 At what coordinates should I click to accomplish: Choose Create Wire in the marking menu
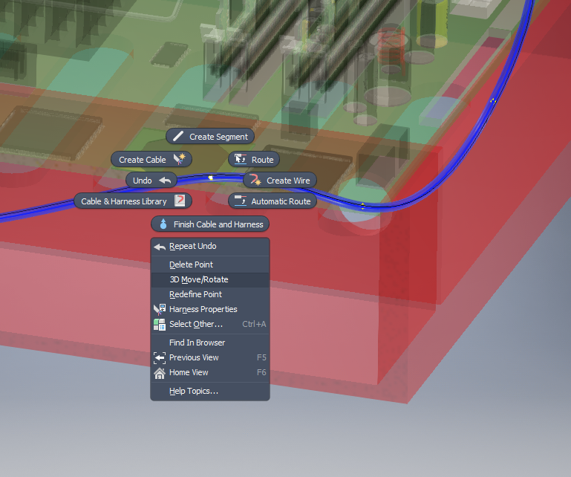coord(280,181)
